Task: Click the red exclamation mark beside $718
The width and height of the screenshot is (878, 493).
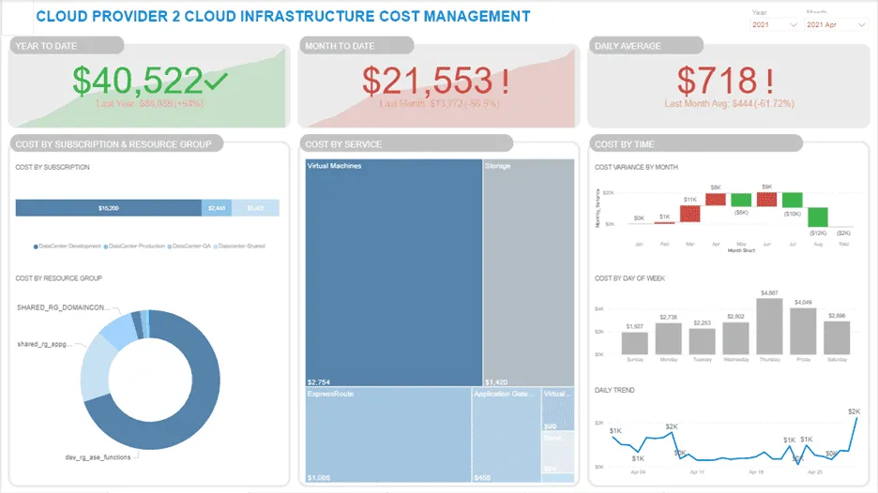Action: click(771, 82)
